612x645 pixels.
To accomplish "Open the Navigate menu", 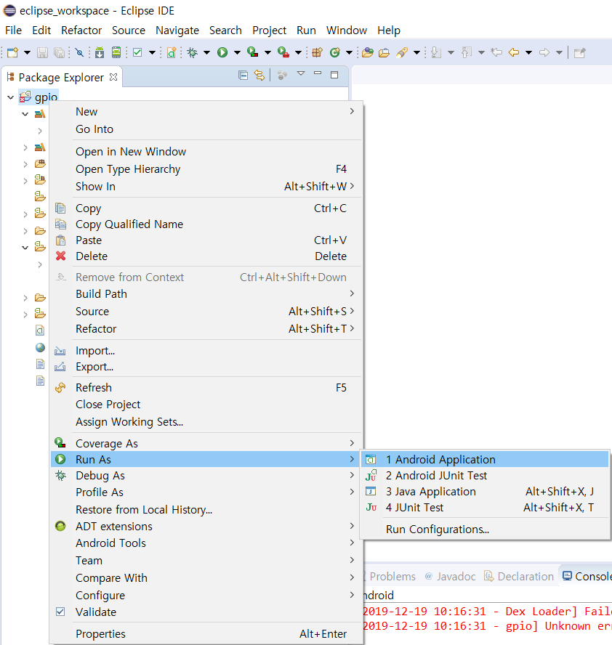I will [x=177, y=31].
